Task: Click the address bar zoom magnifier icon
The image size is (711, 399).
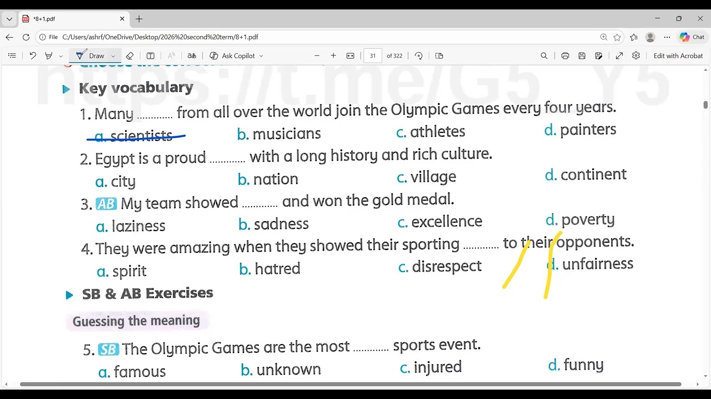Action: click(604, 37)
